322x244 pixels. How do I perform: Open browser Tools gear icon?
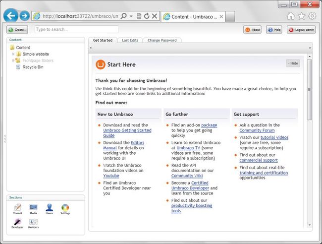(x=312, y=16)
